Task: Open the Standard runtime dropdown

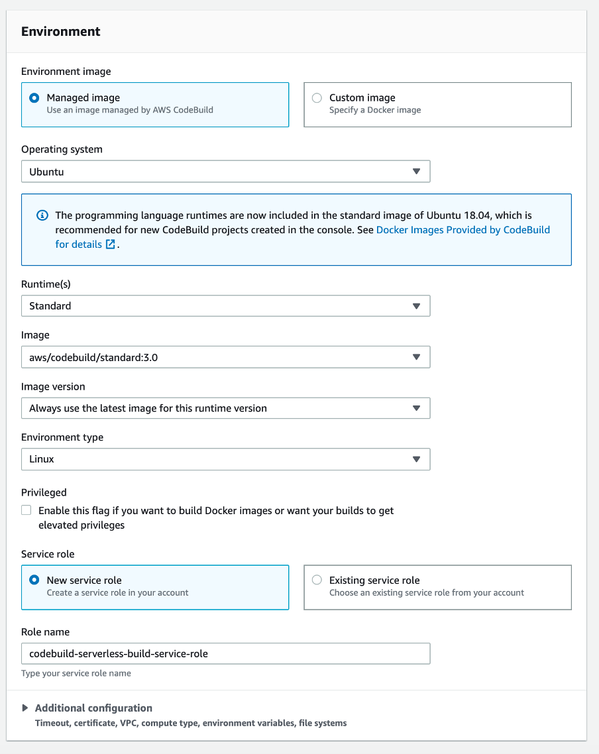Action: point(225,306)
